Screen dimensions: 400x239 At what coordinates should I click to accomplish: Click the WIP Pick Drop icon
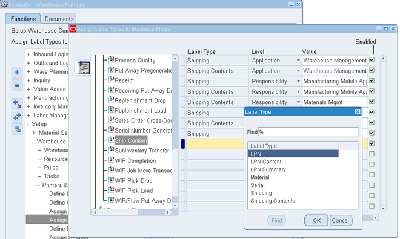pyautogui.click(x=111, y=180)
